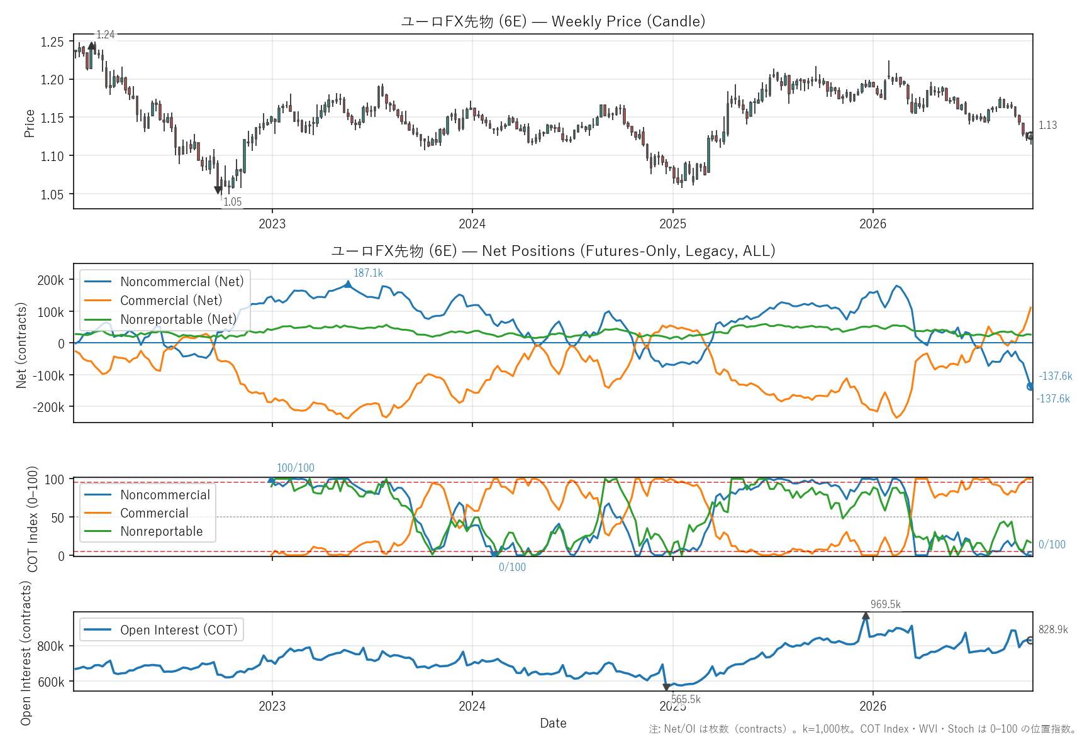
Task: Click the Commercial (Net) legend entry
Action: (153, 301)
